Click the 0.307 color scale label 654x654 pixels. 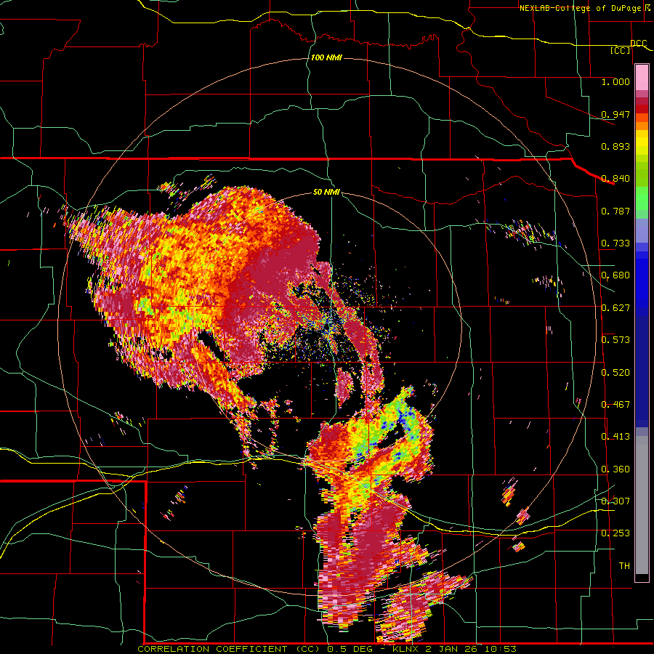coord(615,501)
